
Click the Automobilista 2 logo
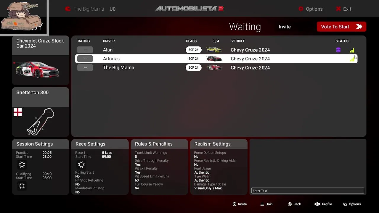[x=189, y=9]
